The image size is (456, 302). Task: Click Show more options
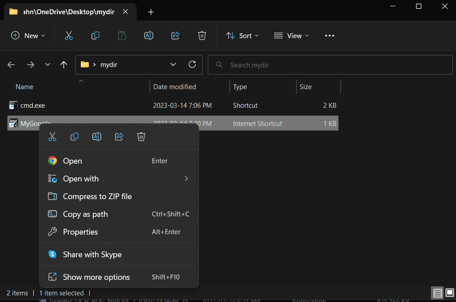pos(96,277)
